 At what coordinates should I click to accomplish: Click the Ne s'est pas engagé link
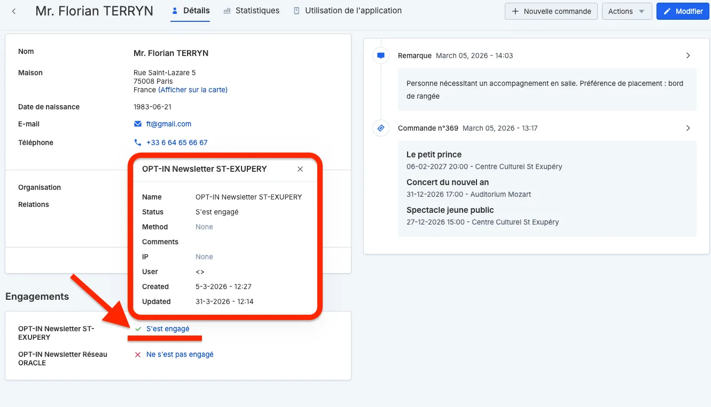click(x=180, y=354)
